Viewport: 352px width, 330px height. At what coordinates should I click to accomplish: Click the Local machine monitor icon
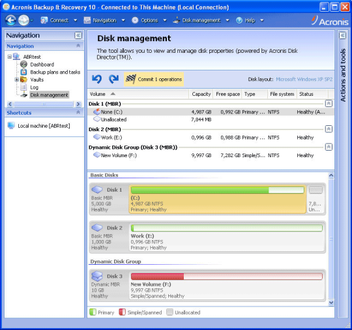pyautogui.click(x=11, y=126)
